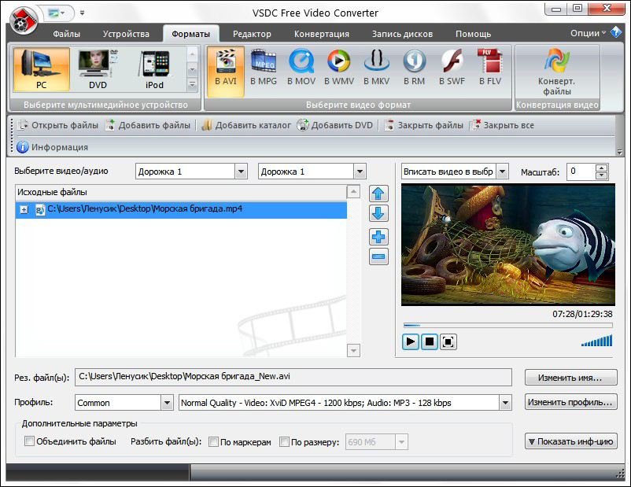The width and height of the screenshot is (631, 487).
Task: Open the disabled 690 Мб size dropdown
Action: tap(401, 442)
